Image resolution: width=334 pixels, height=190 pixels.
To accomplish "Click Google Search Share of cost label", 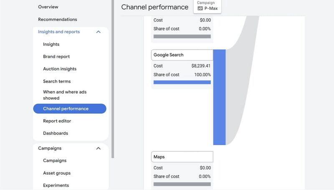I will pyautogui.click(x=166, y=75).
